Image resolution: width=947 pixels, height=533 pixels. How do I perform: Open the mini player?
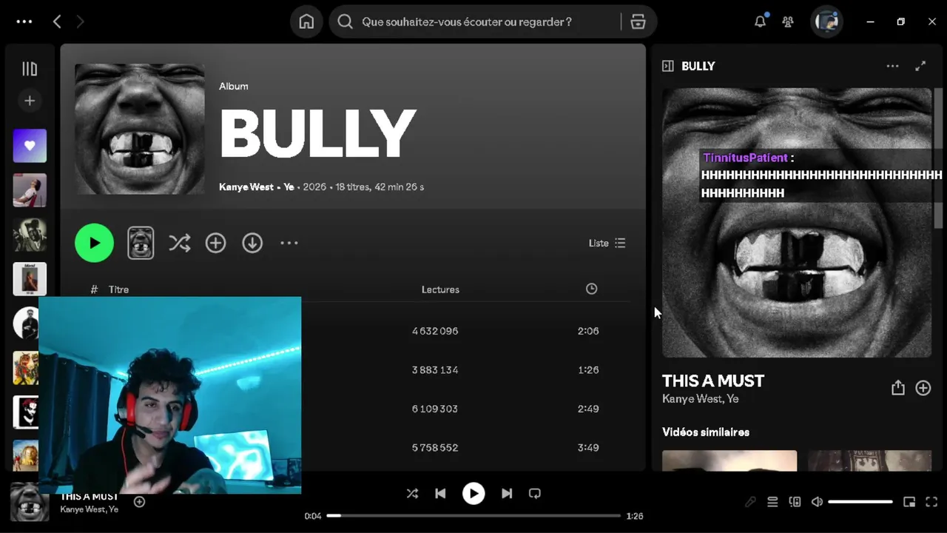[909, 502]
